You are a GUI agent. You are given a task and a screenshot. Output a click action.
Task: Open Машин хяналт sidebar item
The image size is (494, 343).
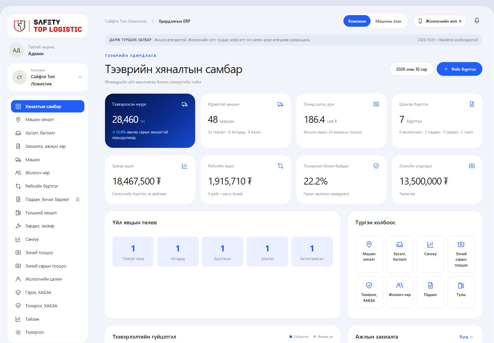tap(48, 120)
